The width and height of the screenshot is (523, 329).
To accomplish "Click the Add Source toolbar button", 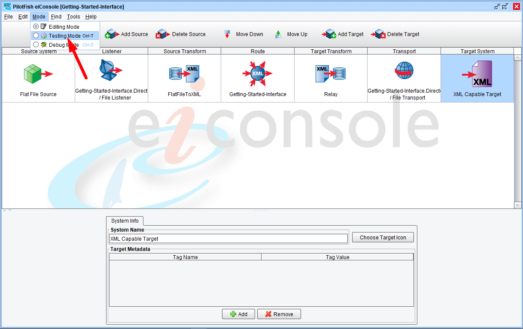I will click(127, 34).
